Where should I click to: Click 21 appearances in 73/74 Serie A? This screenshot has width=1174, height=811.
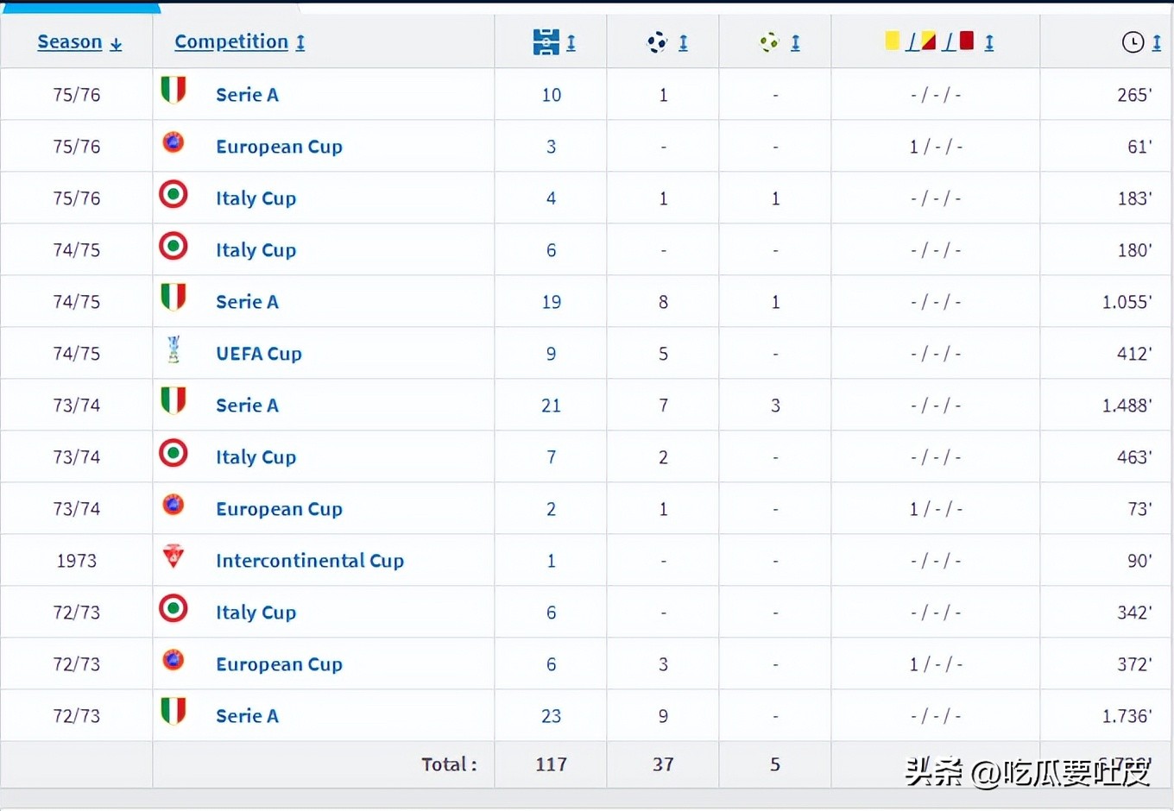[551, 405]
